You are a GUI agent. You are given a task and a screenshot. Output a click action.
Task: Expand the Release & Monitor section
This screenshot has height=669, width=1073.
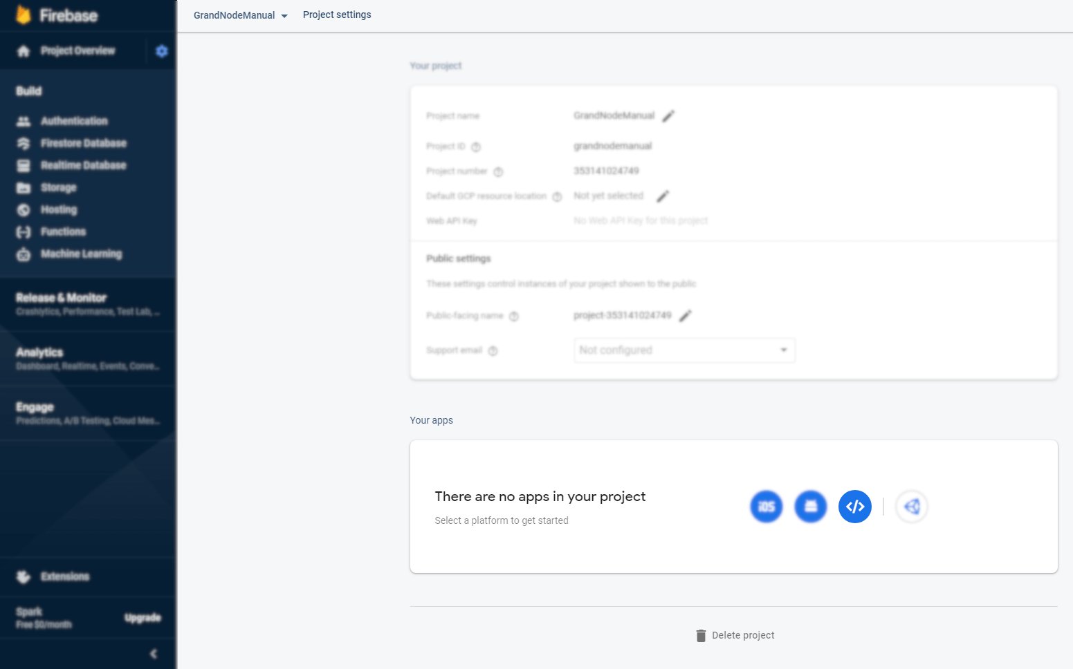(88, 304)
